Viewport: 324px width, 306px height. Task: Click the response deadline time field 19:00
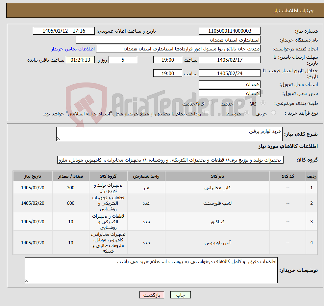click(x=167, y=60)
